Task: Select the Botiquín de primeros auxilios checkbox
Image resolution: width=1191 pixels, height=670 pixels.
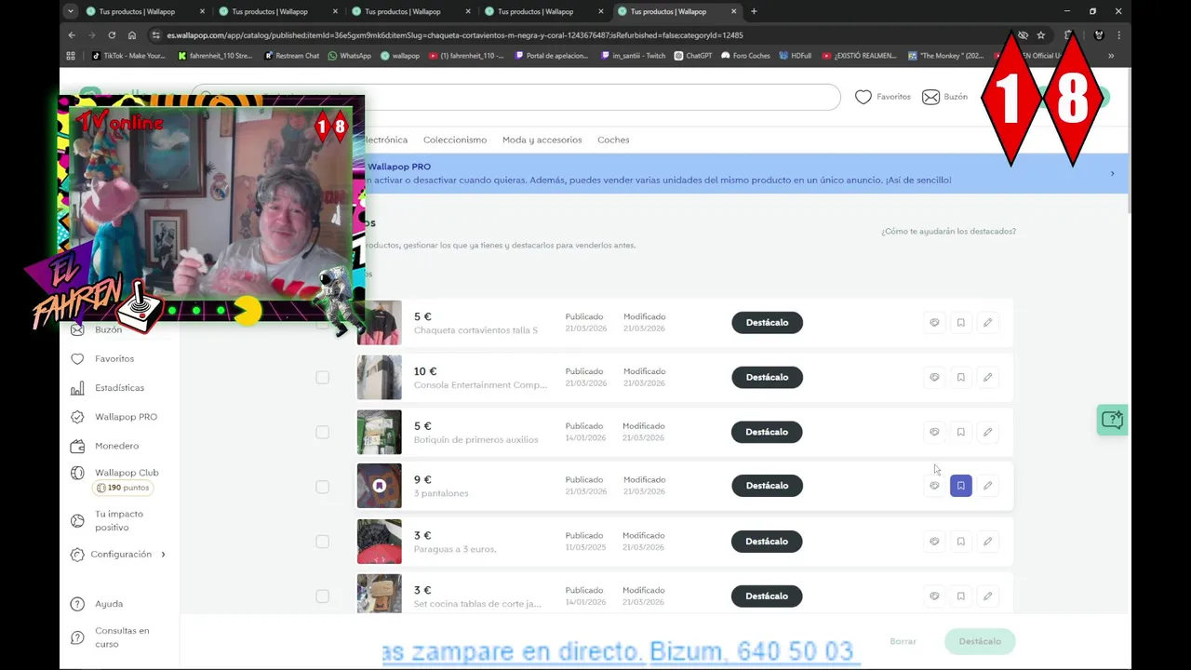Action: [322, 432]
